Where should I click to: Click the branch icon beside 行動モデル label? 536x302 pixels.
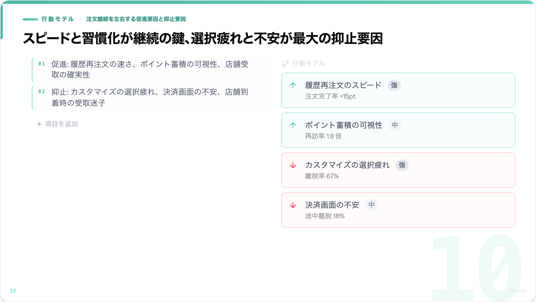[x=285, y=64]
